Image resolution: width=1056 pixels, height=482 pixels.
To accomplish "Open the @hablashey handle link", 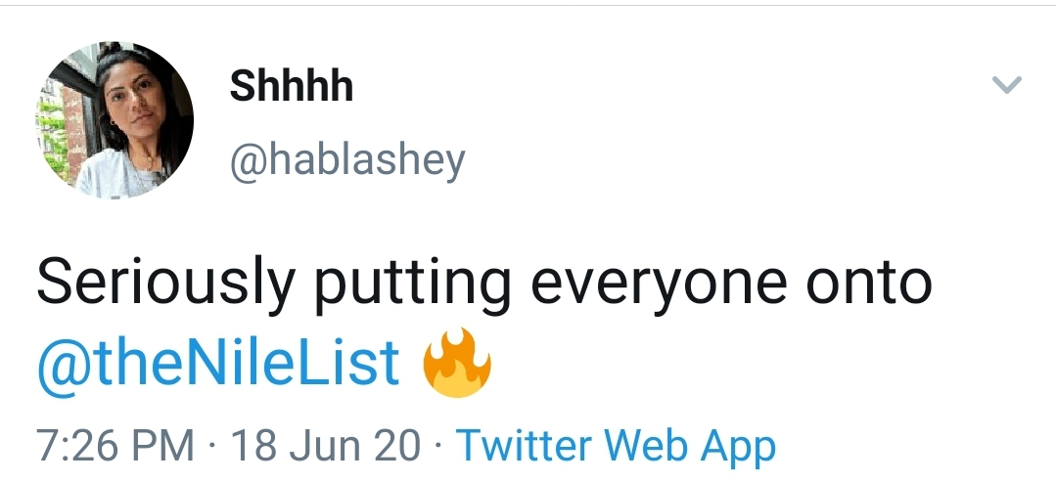I will click(x=347, y=160).
